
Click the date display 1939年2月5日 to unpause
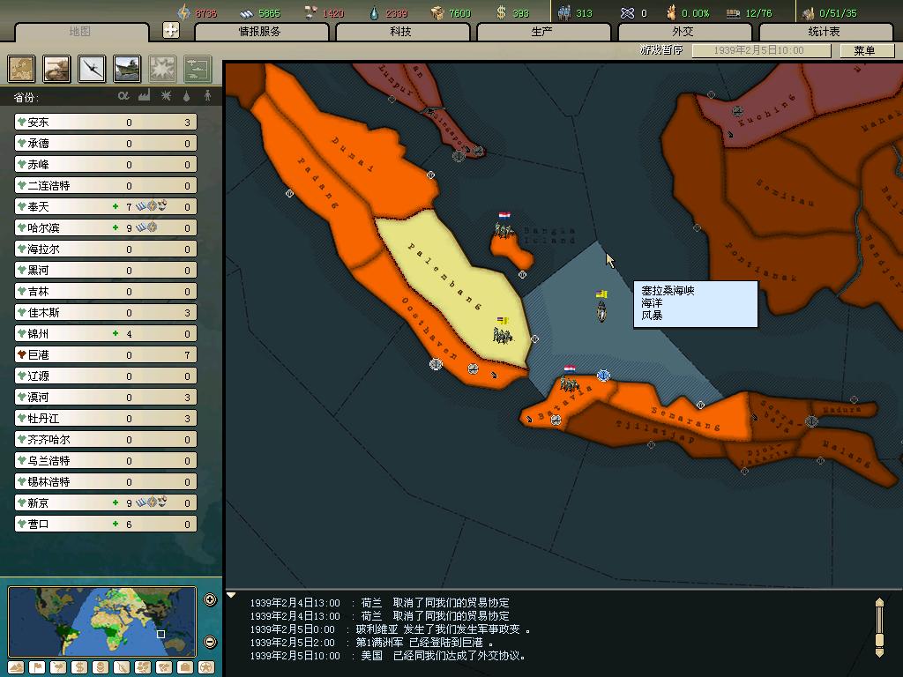tap(759, 51)
